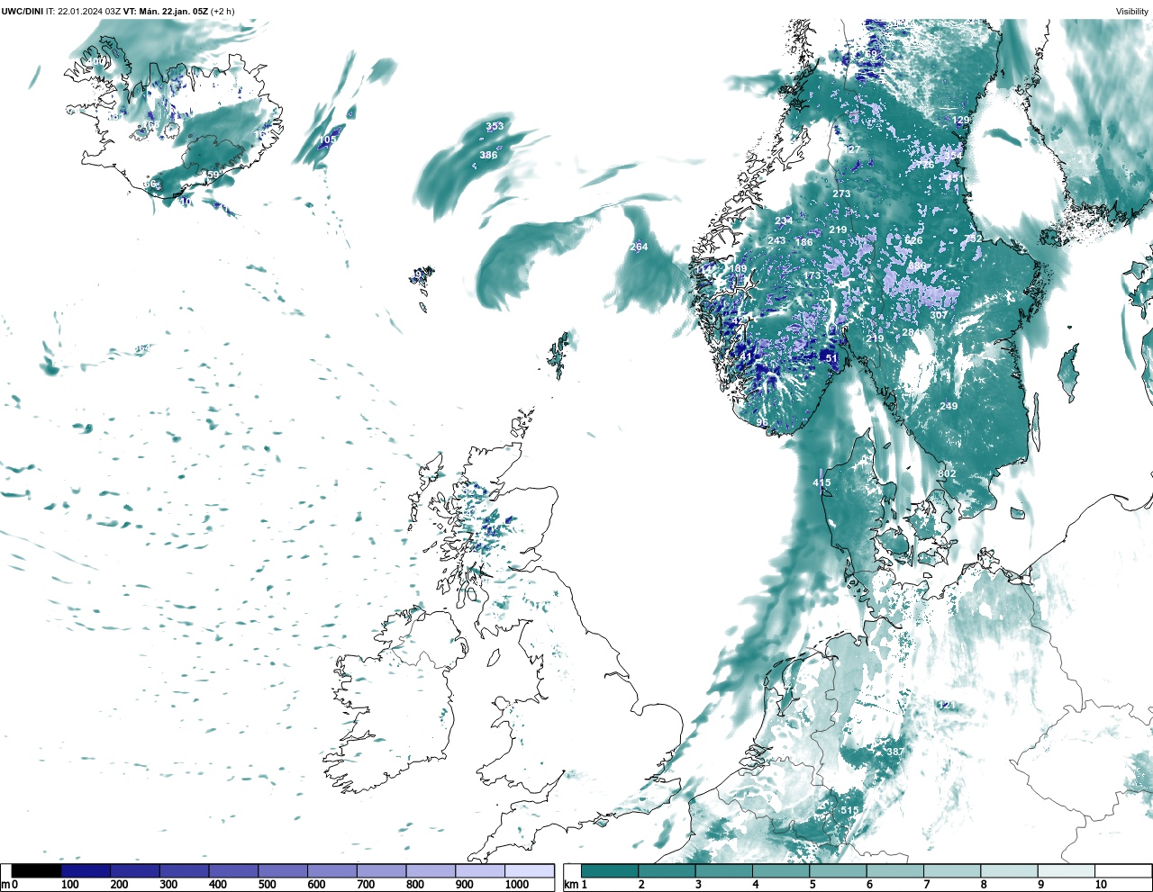
Task: Click the '51' value near Oslo
Action: tap(831, 358)
